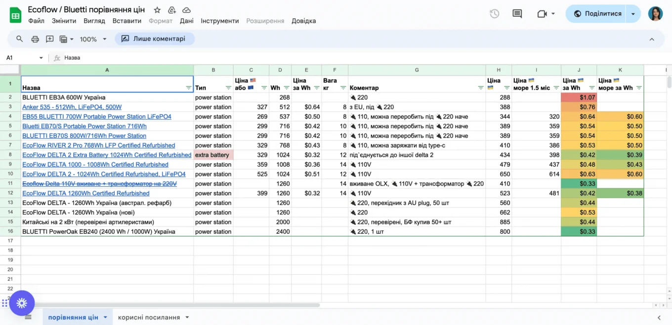Switch to корисні посилання sheet tab

(x=149, y=317)
